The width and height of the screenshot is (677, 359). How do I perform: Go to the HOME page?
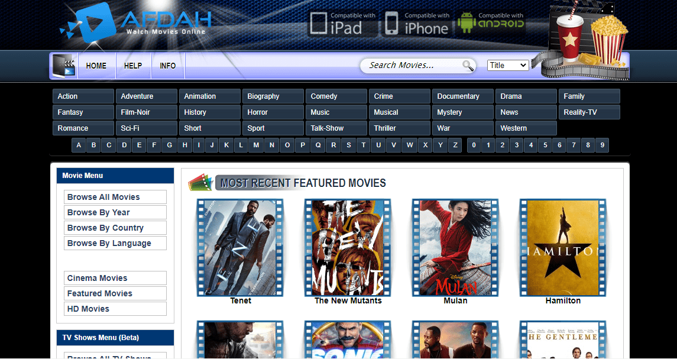pyautogui.click(x=96, y=66)
